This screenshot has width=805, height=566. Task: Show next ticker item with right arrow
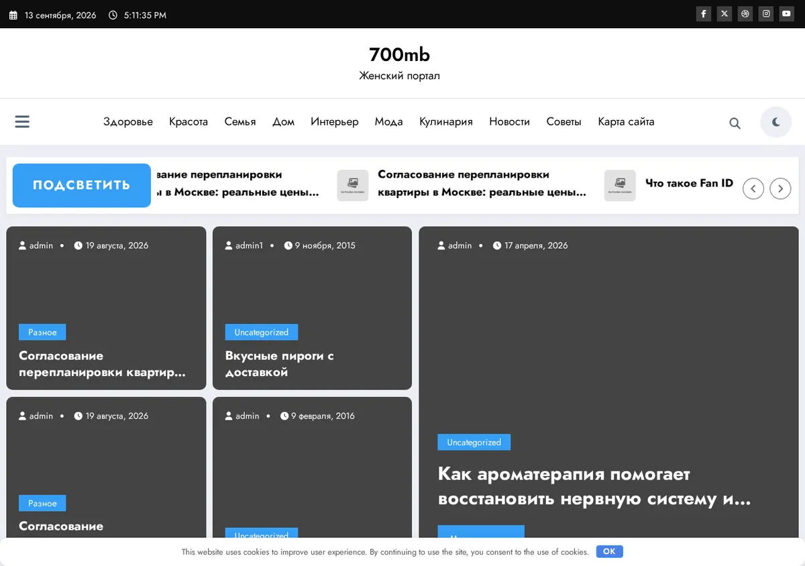click(x=780, y=188)
